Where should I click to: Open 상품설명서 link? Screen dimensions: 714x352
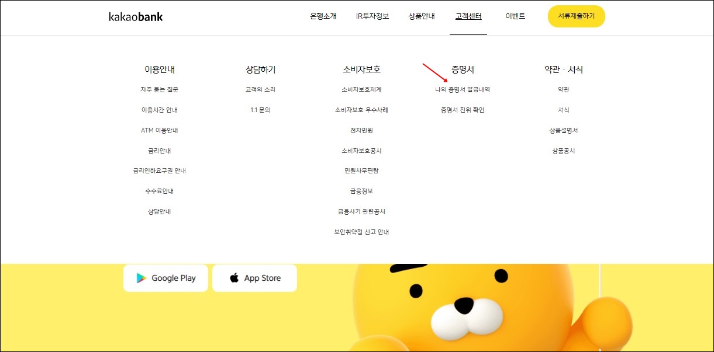pos(564,131)
